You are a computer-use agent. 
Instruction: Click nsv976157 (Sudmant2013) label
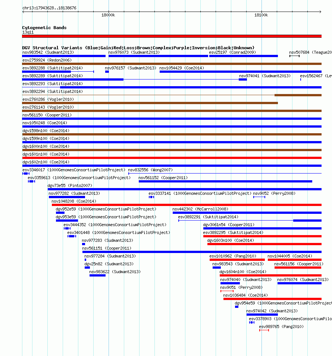(131, 68)
